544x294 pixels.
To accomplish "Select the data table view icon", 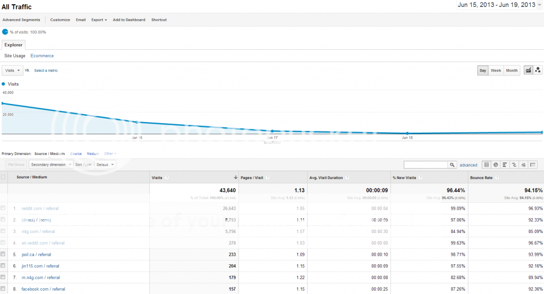I will tap(487, 165).
